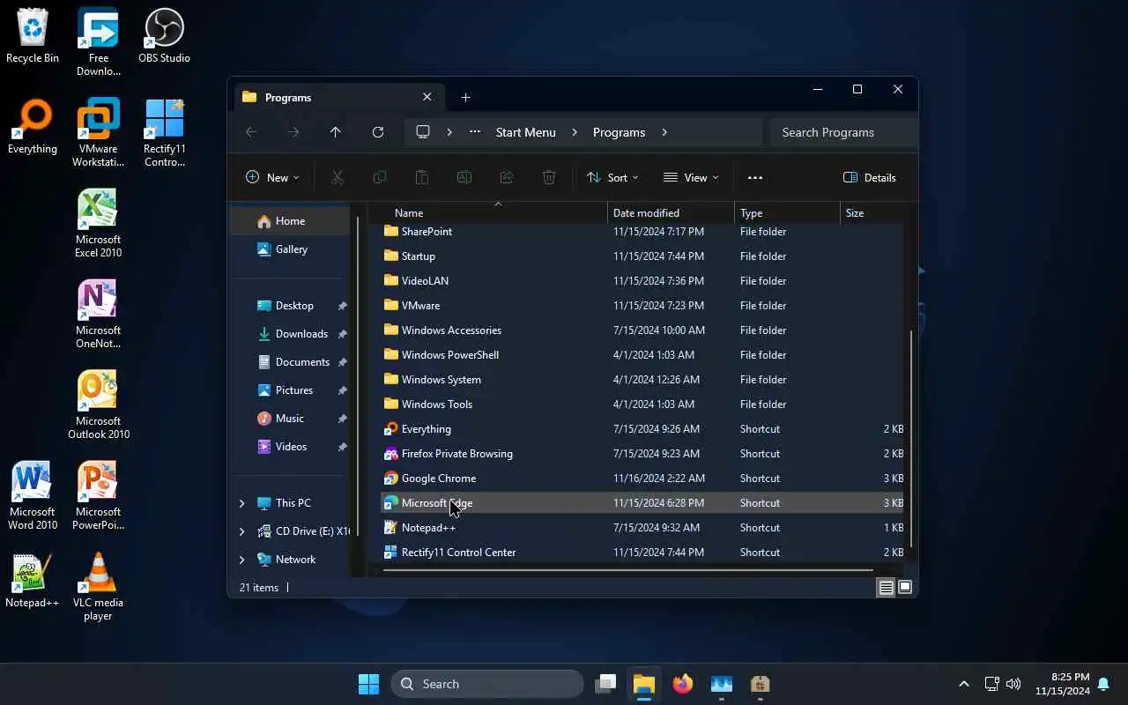Click the Search Programs field
Viewport: 1128px width, 705px height.
tap(843, 132)
